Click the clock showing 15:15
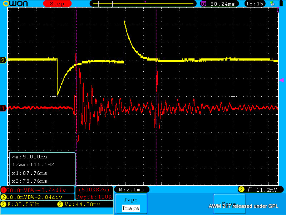 (x=255, y=4)
